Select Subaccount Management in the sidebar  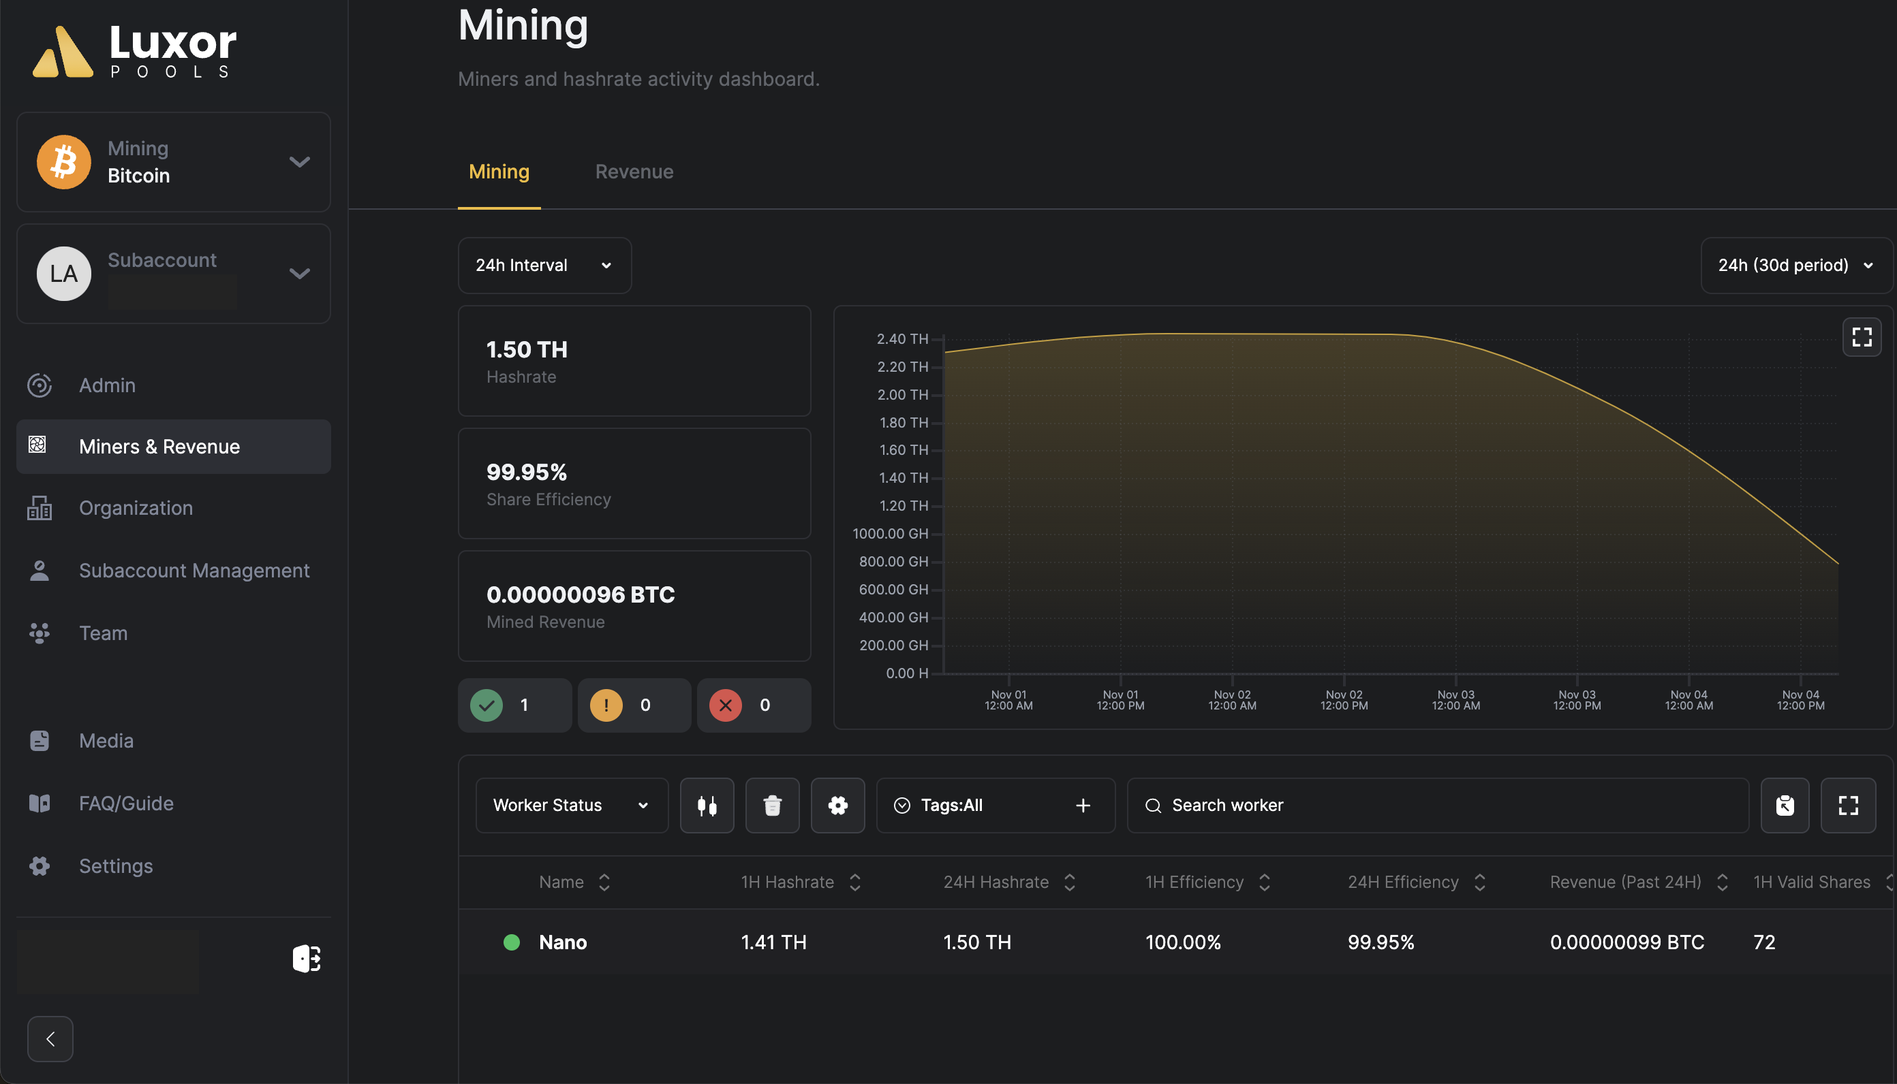[194, 571]
